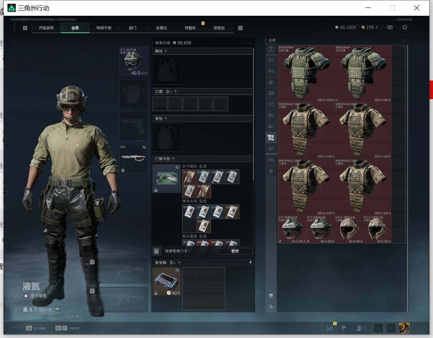Click first keycard under 长弓溪谷
Image resolution: width=433 pixels, height=338 pixels.
click(189, 177)
